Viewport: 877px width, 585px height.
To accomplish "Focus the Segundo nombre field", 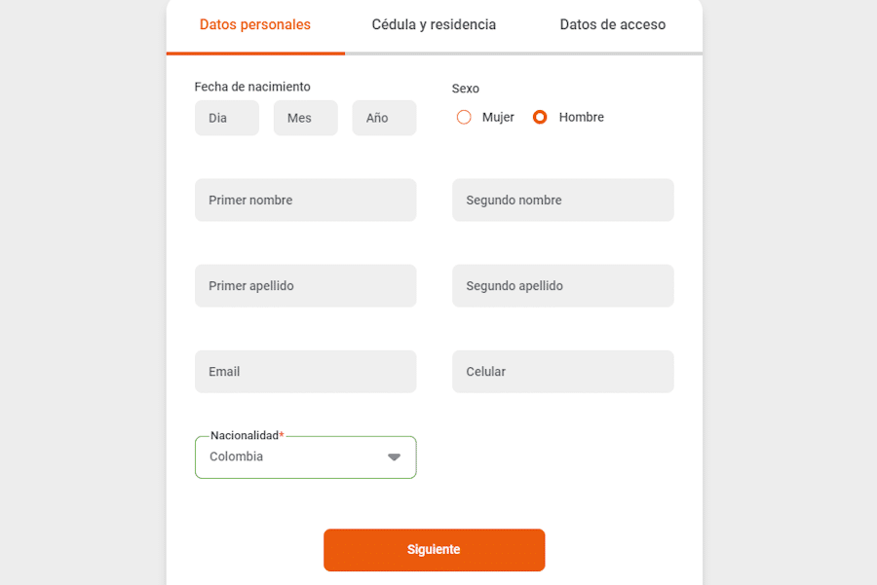I will (562, 200).
